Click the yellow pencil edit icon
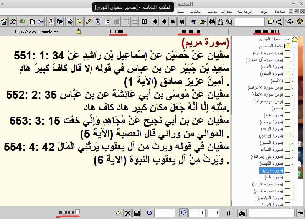Screen dimensions: 305x219 tap(89, 21)
